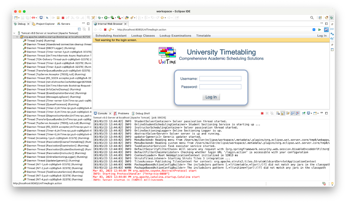Screen dimensions: 347x203
Task: Collapse the org.apache.catalina.startup.Bootstrap node
Action: tap(17, 37)
